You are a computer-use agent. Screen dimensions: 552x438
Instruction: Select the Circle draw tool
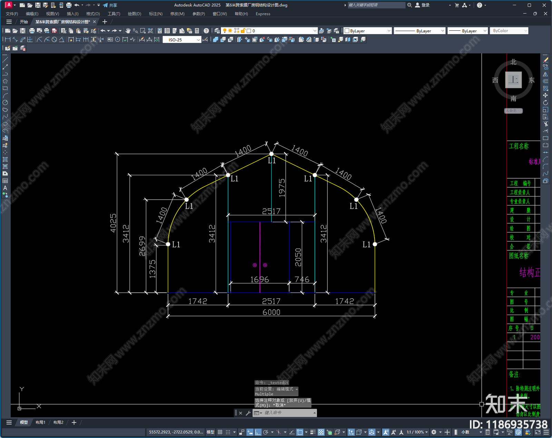coord(5,102)
